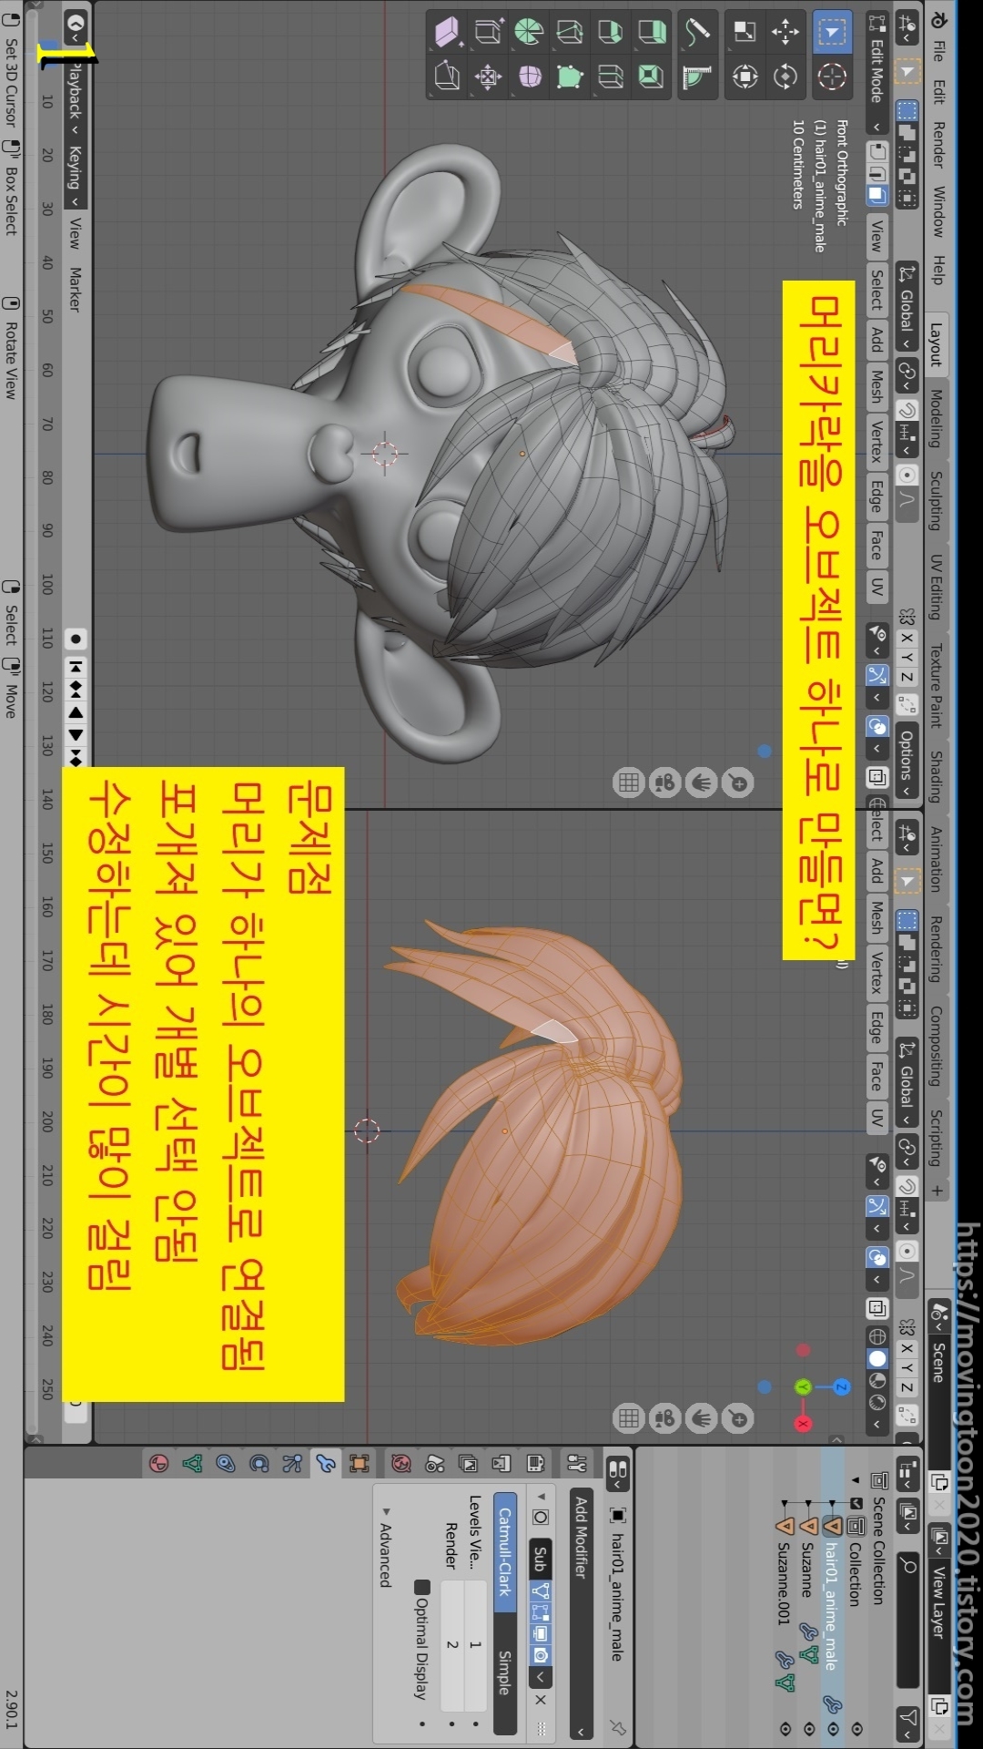The height and width of the screenshot is (1749, 983).
Task: Toggle Optimal Display checkbox
Action: [x=421, y=1587]
